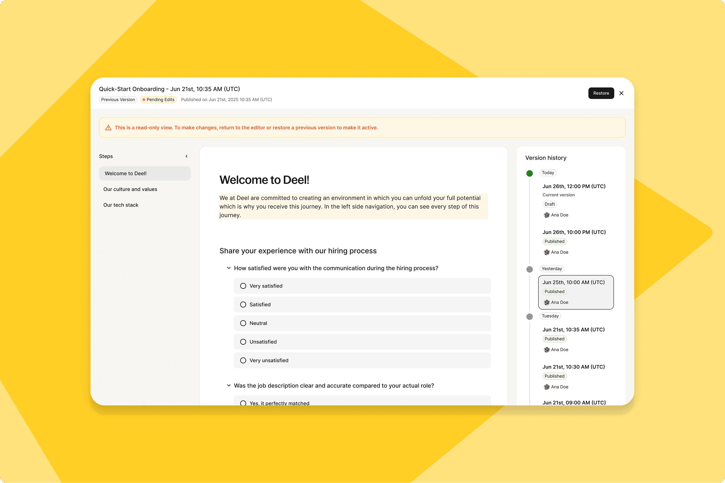Viewport: 725px width, 483px height.
Task: Click the gray Yesterday timeline dot
Action: 529,269
